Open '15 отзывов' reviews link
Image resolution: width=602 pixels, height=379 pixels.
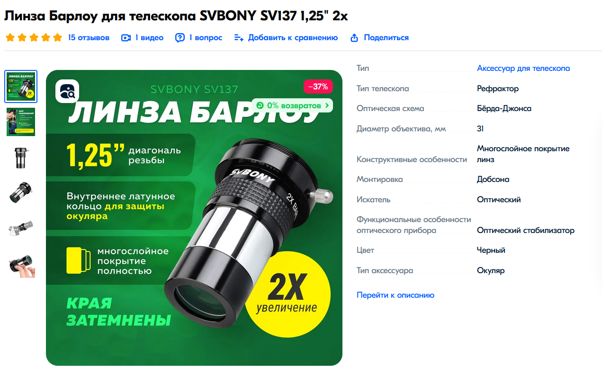pyautogui.click(x=89, y=38)
